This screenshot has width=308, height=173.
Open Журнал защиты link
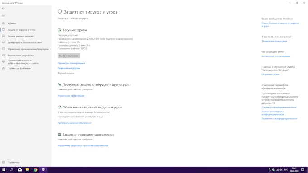coord(66,73)
